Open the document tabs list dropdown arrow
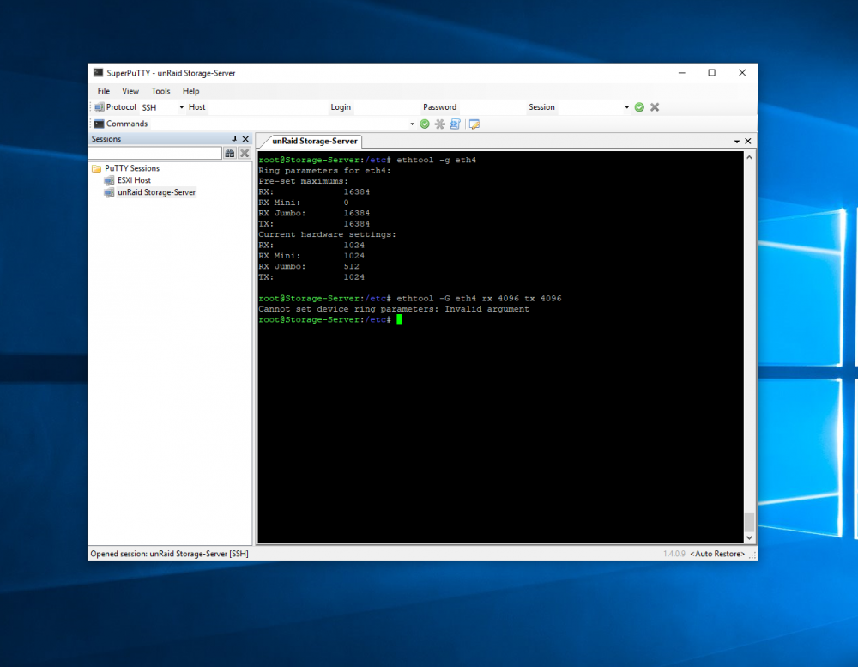Viewport: 858px width, 667px height. tap(737, 142)
